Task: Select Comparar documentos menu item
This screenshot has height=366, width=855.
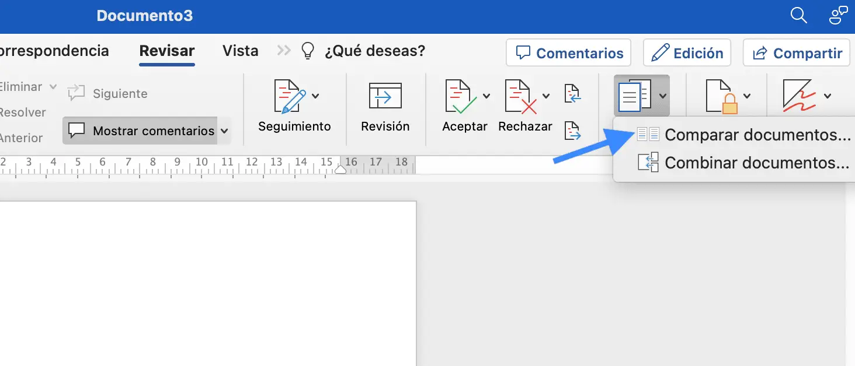Action: click(744, 135)
